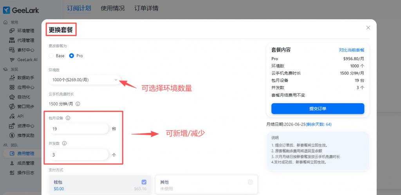
Task: Toggle the 钱包 payment checkbox
Action: pos(144,182)
